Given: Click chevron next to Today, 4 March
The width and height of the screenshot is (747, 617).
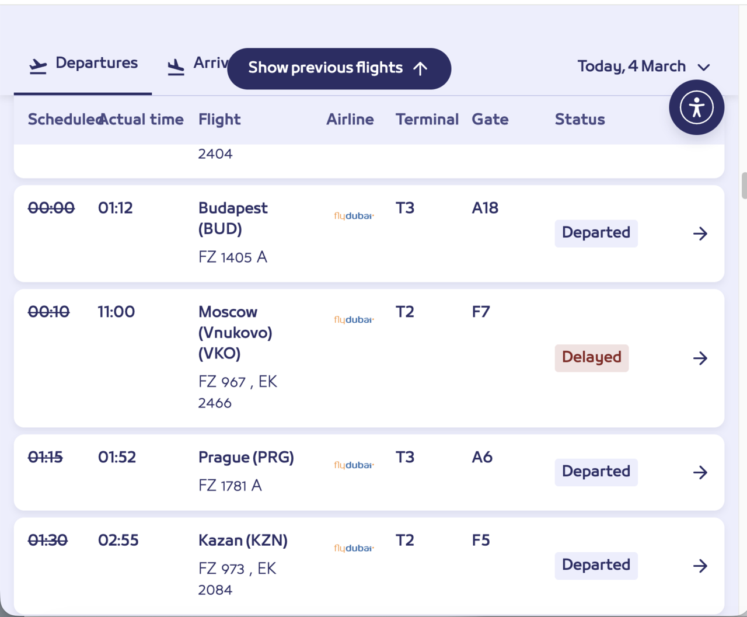Looking at the screenshot, I should pos(704,68).
